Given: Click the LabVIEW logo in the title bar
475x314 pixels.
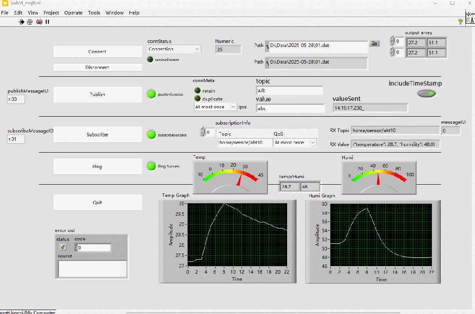Looking at the screenshot, I should 5,3.
